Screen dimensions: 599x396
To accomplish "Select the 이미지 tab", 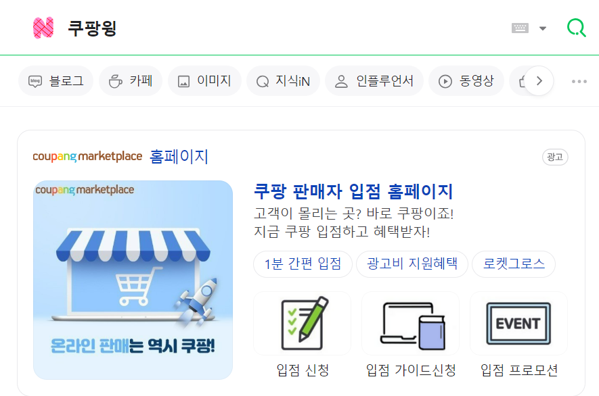I will (x=205, y=81).
